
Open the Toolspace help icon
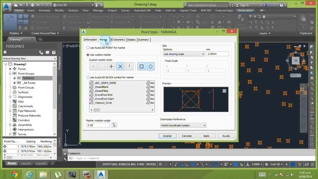(x=54, y=52)
